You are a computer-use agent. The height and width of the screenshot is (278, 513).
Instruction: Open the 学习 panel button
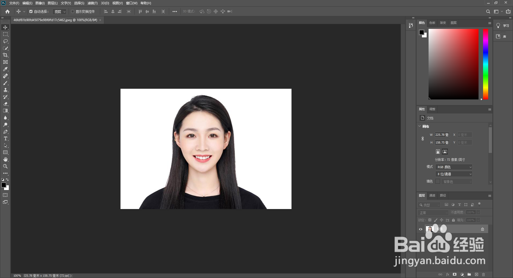[x=502, y=26]
